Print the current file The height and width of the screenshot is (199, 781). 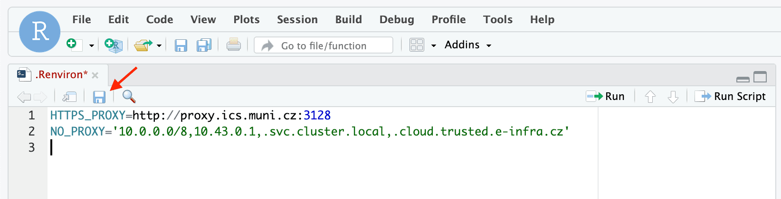tap(233, 45)
